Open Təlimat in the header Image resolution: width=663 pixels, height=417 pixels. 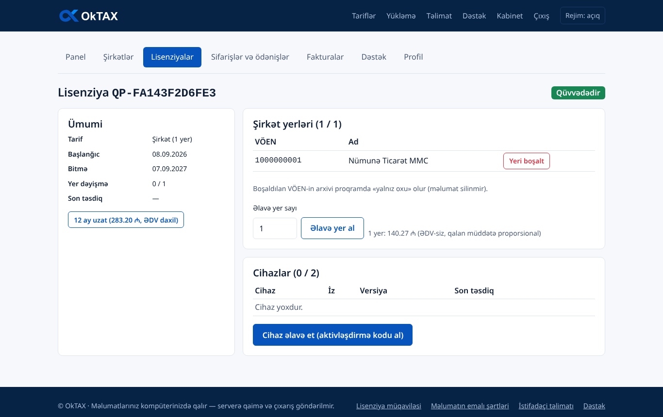click(x=439, y=16)
